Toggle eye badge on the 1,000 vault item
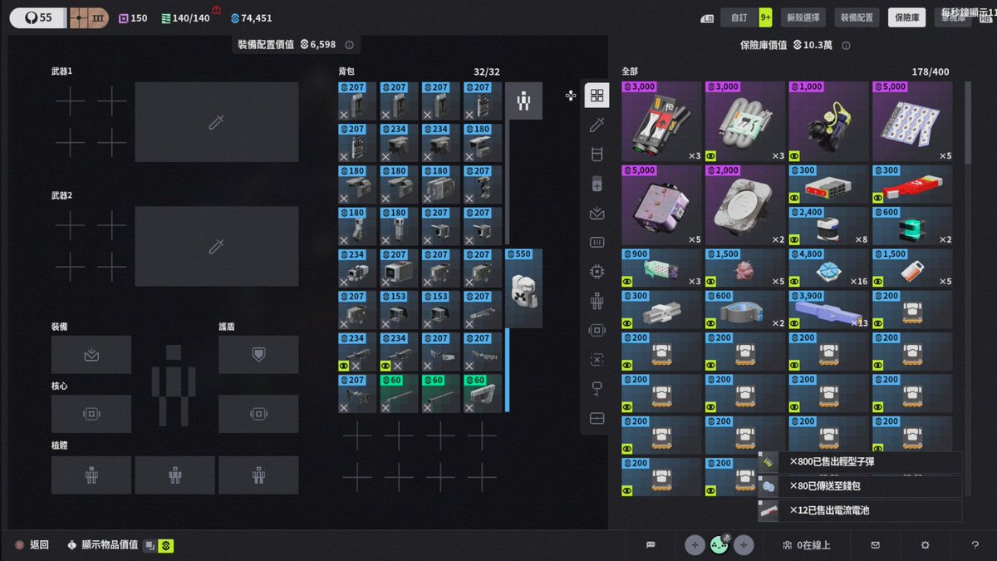Image resolution: width=997 pixels, height=561 pixels. pyautogui.click(x=795, y=155)
